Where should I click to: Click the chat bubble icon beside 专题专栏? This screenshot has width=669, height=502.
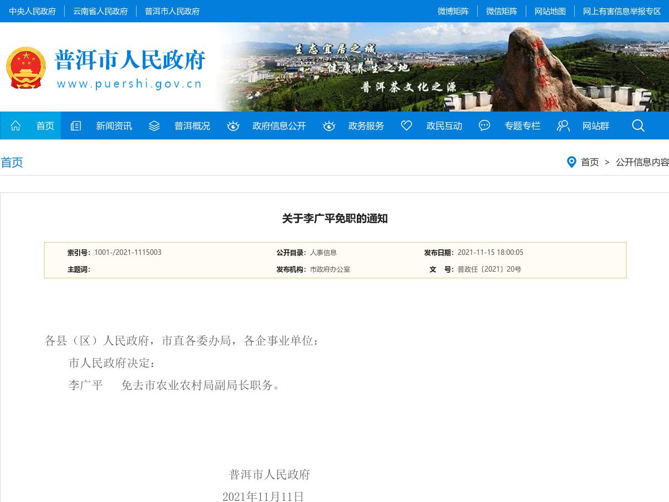click(x=484, y=126)
